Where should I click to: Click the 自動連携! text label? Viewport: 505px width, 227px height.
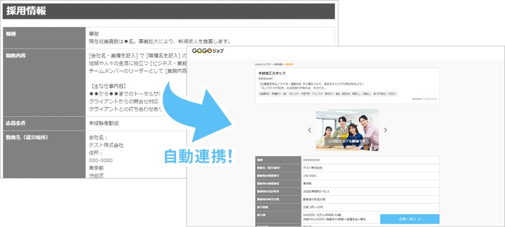point(199,157)
